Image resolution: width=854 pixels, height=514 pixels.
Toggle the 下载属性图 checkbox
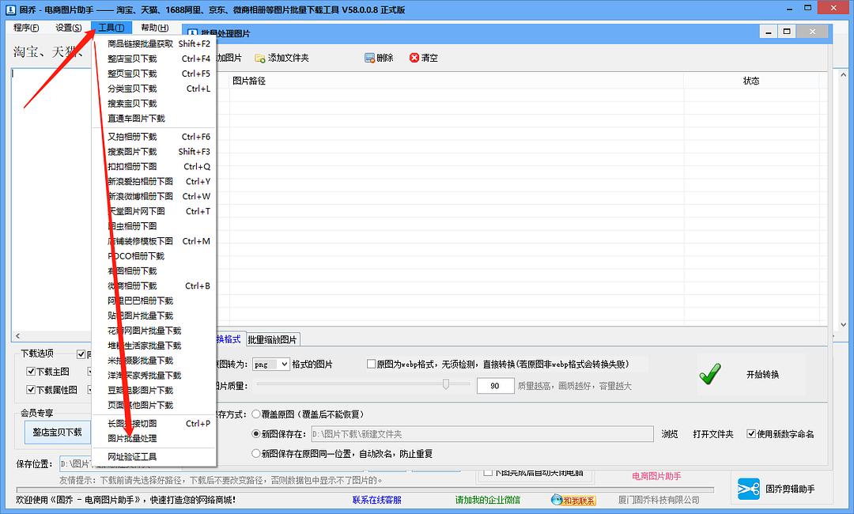(31, 389)
